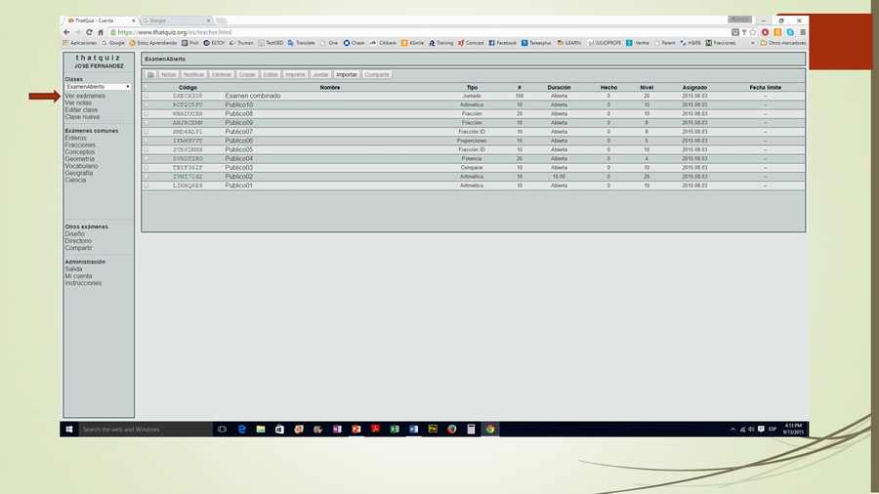Click the blue Skype extension icon
879x494 pixels.
pos(790,32)
